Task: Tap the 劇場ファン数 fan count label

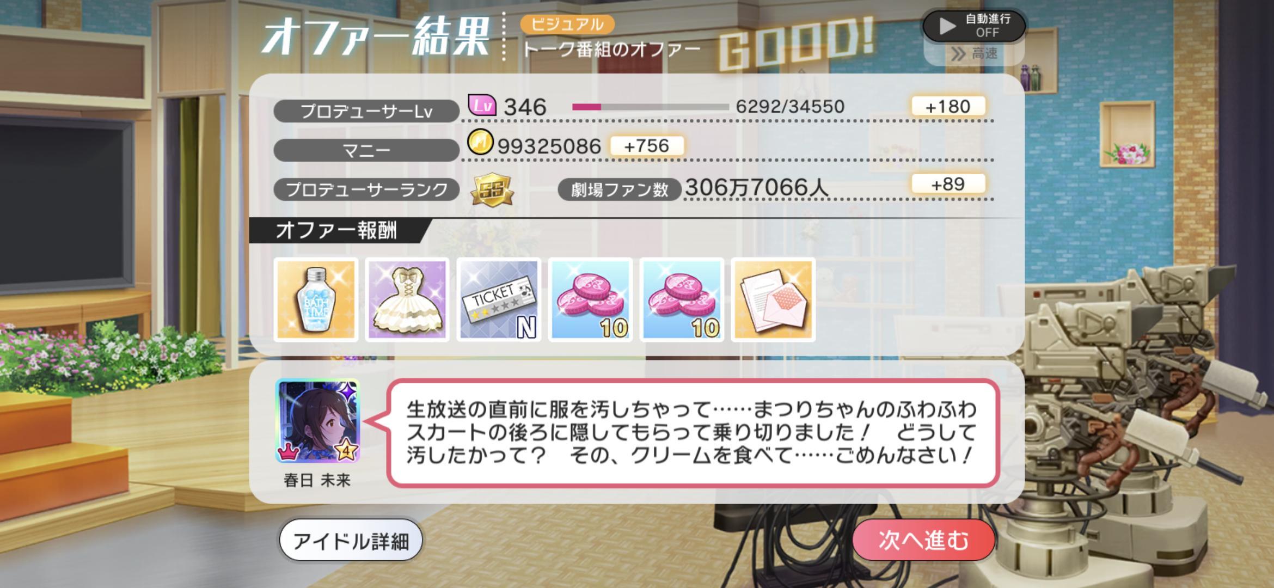Action: (620, 189)
